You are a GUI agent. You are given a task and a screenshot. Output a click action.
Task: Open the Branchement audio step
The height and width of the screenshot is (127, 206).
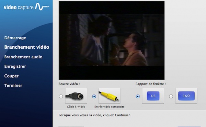(x=23, y=57)
